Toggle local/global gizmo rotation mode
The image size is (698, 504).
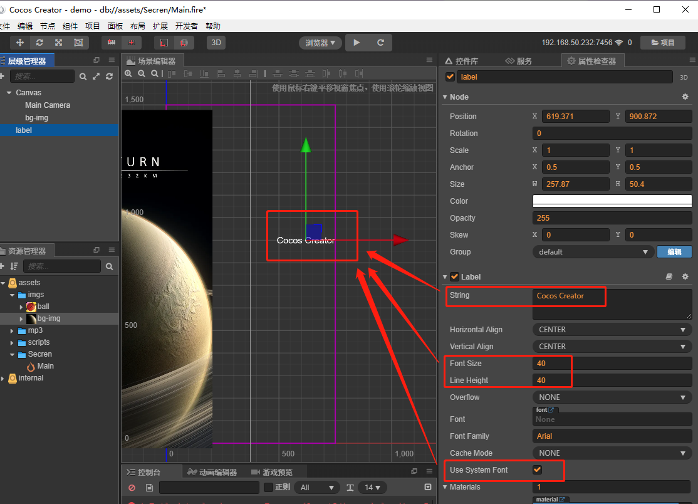132,43
